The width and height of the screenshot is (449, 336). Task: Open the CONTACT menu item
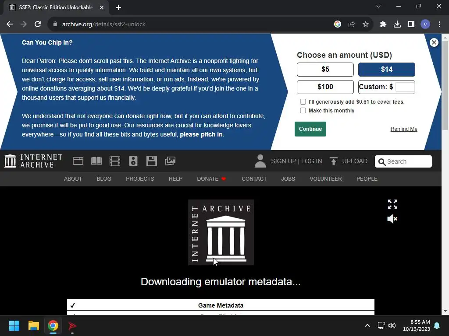click(x=254, y=179)
